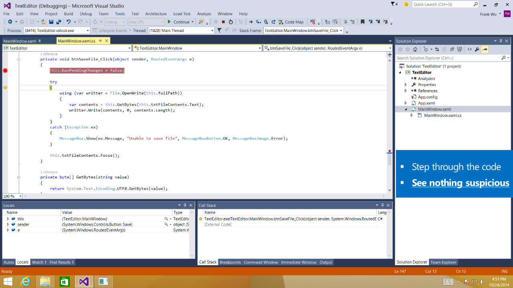Click Collapse All icon in Solution Explorer
This screenshot has width=513, height=288.
452,50
